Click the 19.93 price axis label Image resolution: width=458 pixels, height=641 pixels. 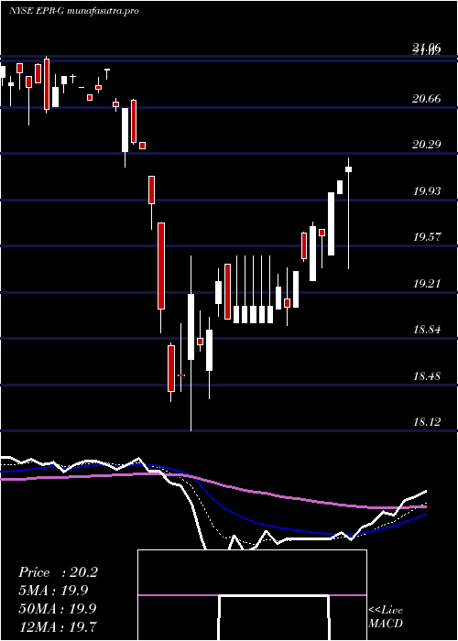tap(427, 190)
